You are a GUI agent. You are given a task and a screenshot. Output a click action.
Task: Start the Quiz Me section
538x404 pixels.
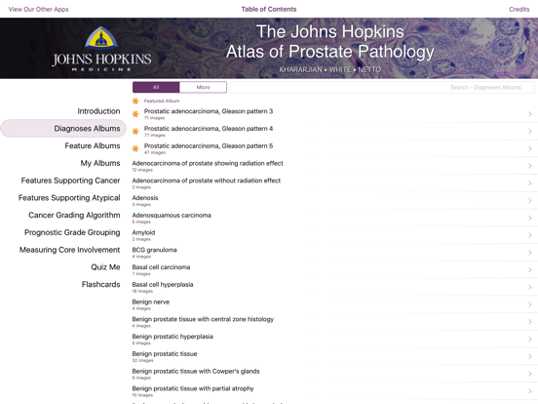105,267
